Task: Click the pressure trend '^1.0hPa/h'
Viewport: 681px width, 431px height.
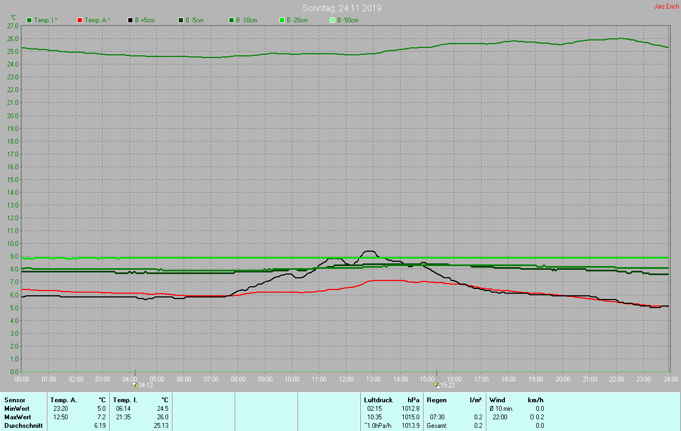Action: click(x=377, y=425)
